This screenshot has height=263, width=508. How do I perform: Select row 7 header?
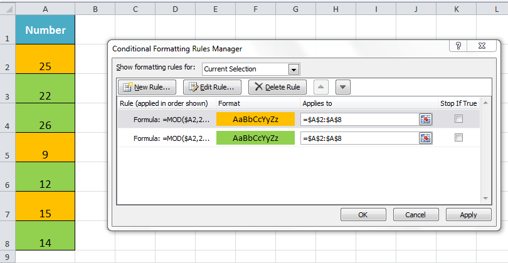coord(8,206)
